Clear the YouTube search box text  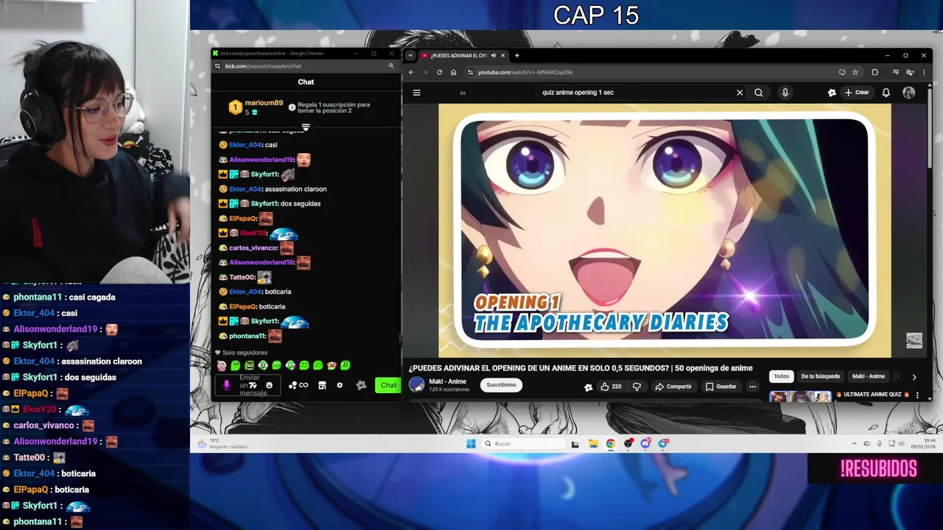(x=740, y=93)
